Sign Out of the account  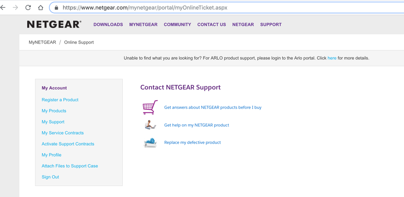pyautogui.click(x=50, y=177)
